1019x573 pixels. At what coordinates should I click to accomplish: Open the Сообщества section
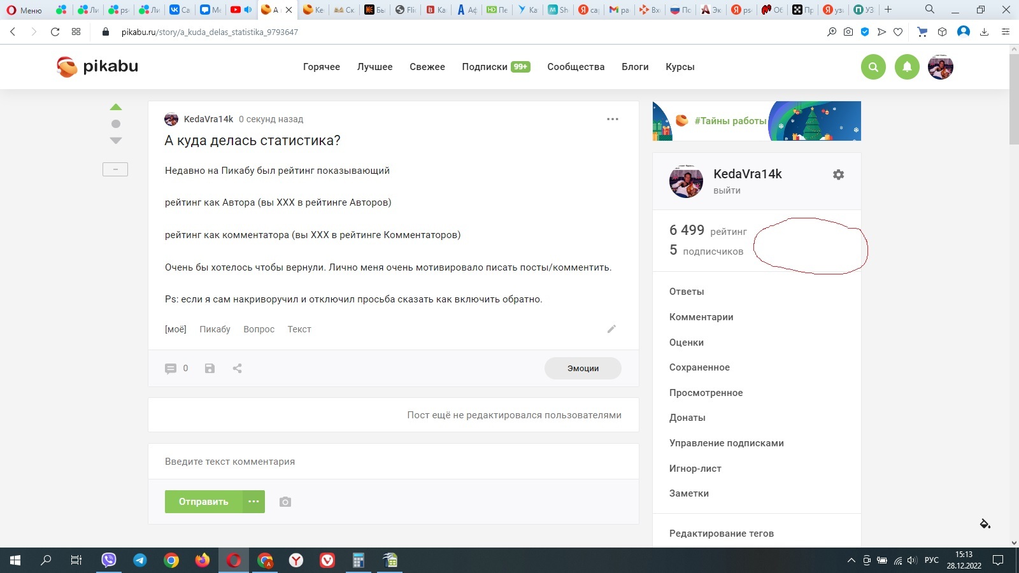click(x=576, y=67)
